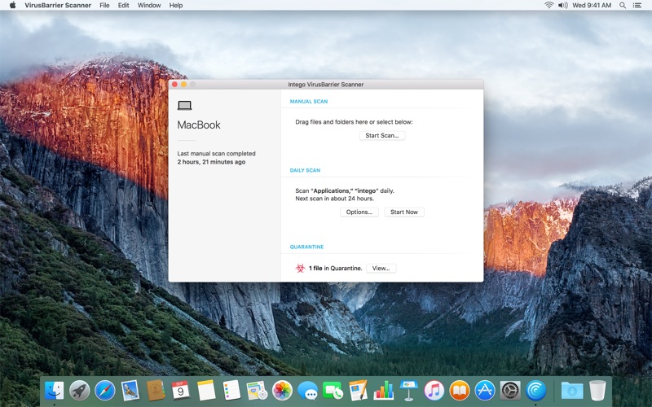View the quarantined file
The width and height of the screenshot is (652, 407).
click(381, 269)
